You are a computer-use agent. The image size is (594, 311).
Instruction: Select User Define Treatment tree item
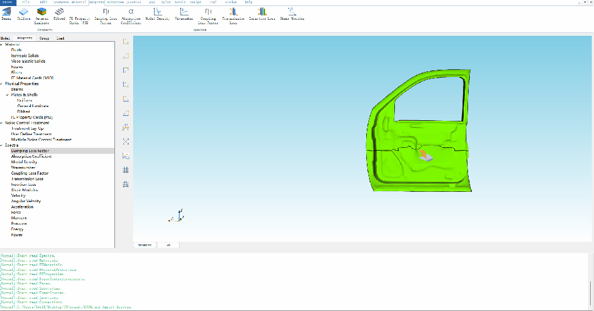point(31,134)
